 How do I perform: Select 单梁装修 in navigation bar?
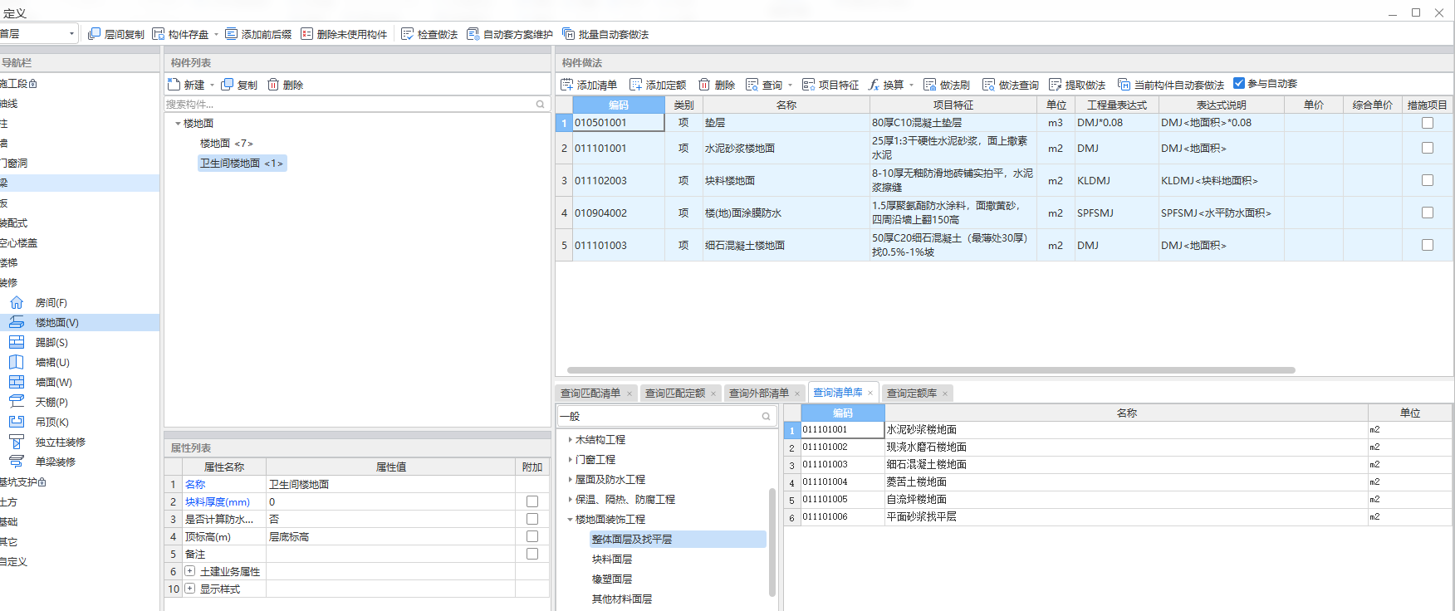(x=55, y=462)
